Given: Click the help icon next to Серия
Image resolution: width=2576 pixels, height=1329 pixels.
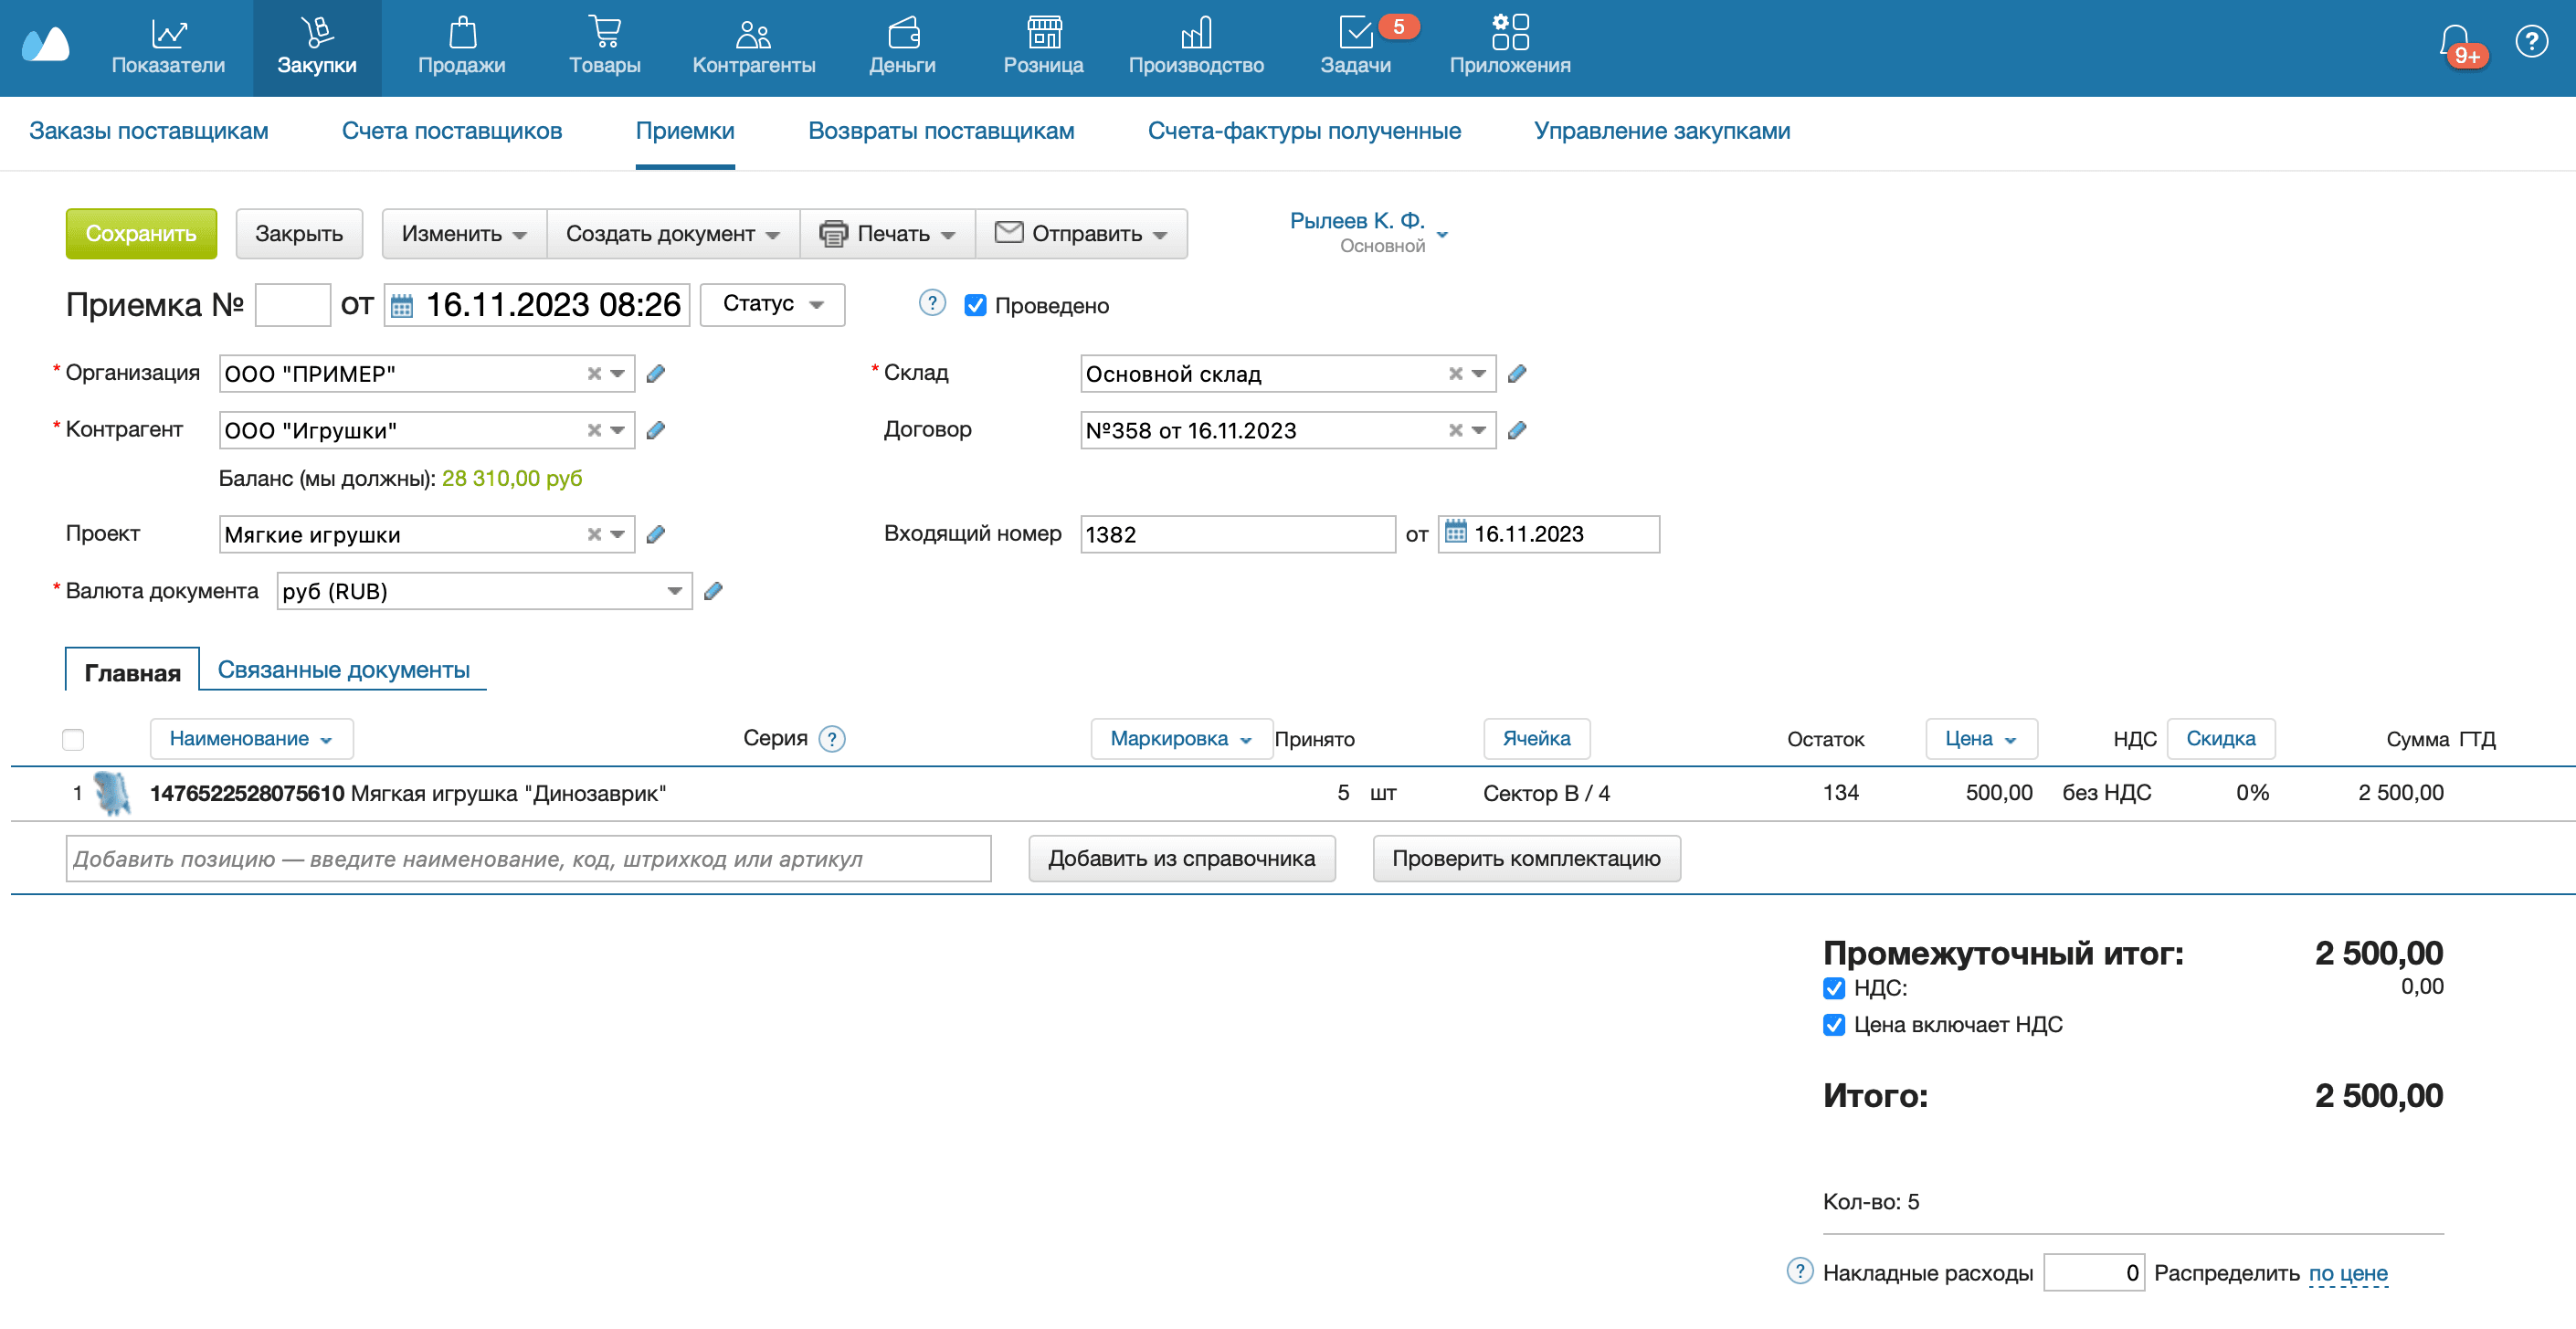Looking at the screenshot, I should [832, 739].
